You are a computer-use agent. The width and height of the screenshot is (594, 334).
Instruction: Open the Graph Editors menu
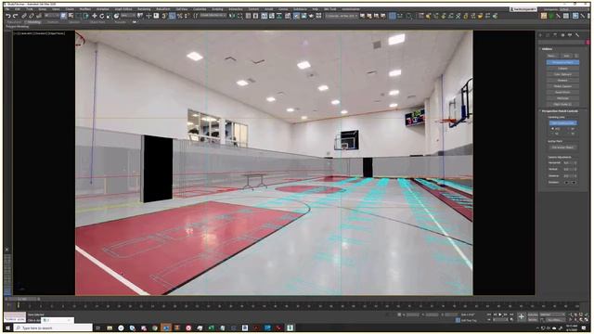pyautogui.click(x=123, y=9)
